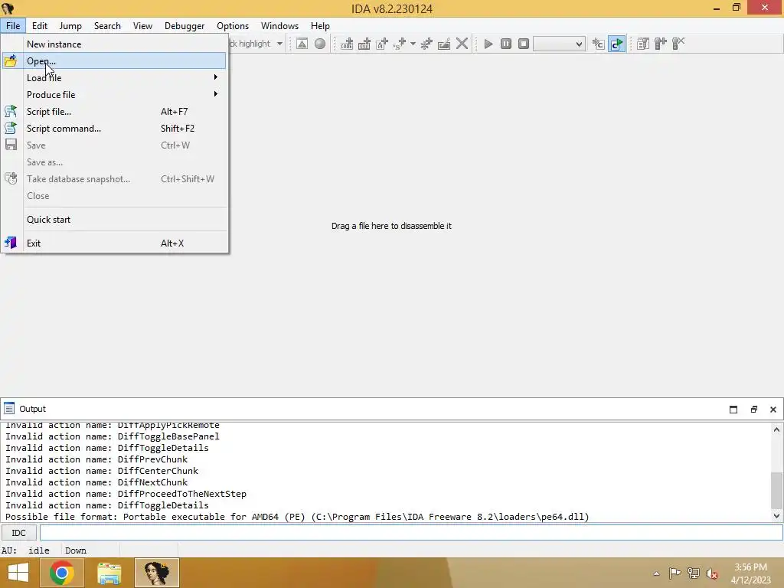Expand the string type dropdown arrow
784x588 pixels.
413,44
